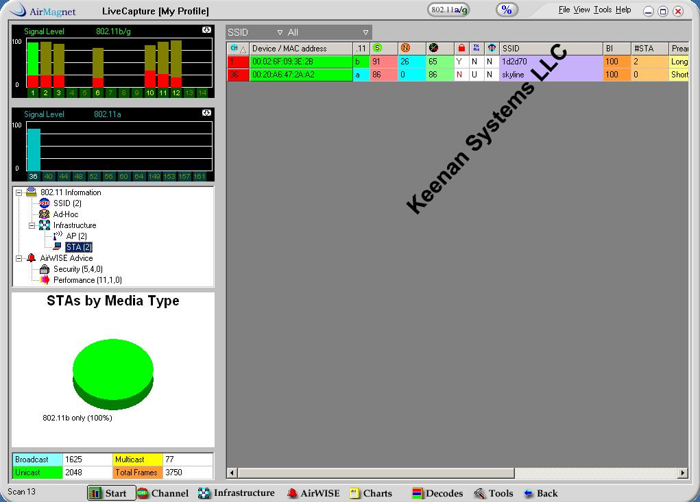Toggle the 802.11a/g band selector

[x=448, y=10]
